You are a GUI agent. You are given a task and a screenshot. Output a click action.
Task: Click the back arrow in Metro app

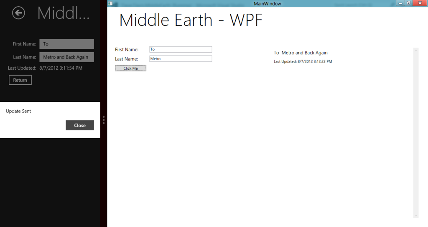[x=18, y=13]
